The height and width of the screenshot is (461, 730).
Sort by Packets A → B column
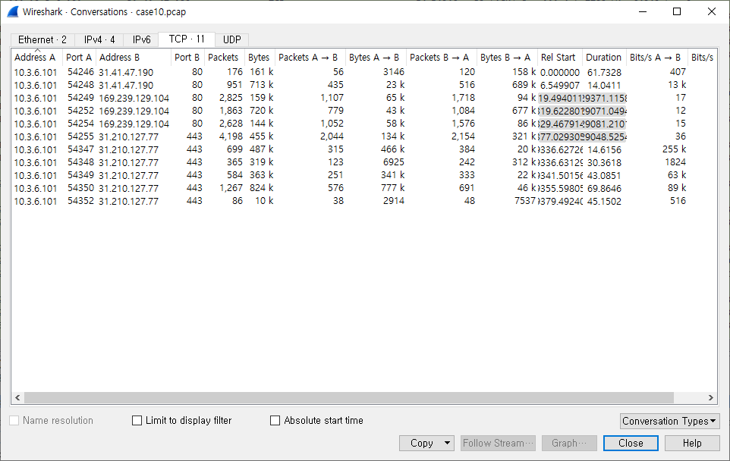tap(310, 58)
